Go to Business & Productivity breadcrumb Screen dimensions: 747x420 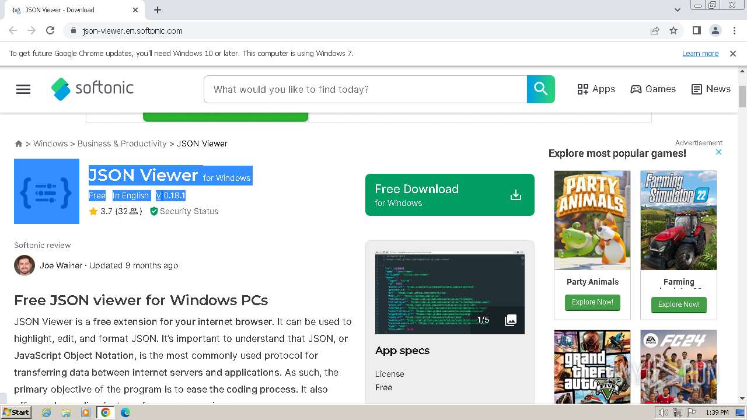[x=122, y=143]
